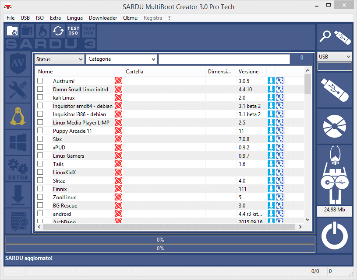Click red status icon for xPUD
357x280 pixels.
119,147
